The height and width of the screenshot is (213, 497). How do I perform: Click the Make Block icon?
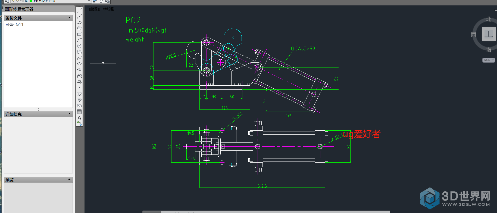point(79,82)
